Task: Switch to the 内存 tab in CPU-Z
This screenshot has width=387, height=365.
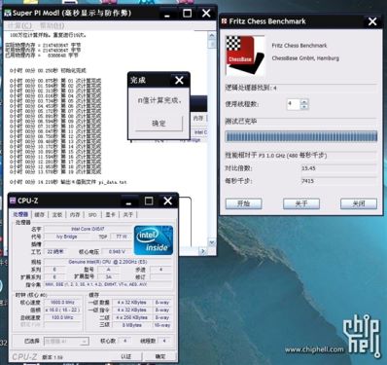Action: point(75,214)
